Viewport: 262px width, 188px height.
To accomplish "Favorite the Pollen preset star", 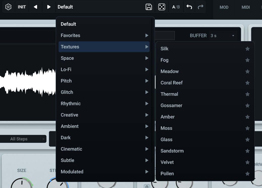I will (247, 174).
